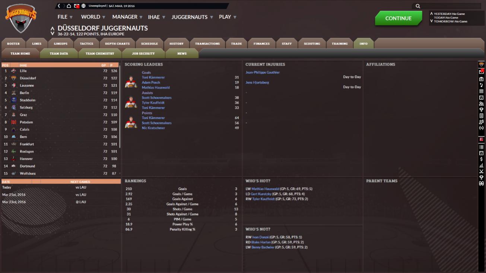Click the search magnifier icon

[417, 6]
